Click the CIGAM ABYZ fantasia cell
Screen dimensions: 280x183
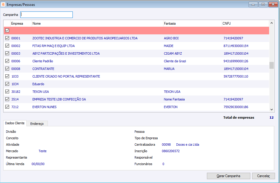click(173, 53)
